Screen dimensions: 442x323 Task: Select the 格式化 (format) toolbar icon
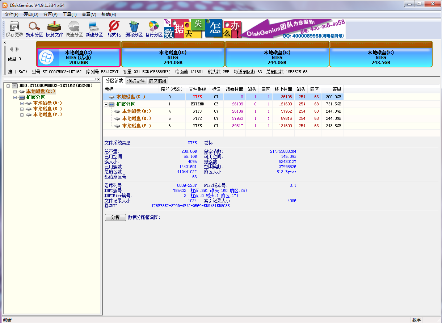click(x=113, y=28)
